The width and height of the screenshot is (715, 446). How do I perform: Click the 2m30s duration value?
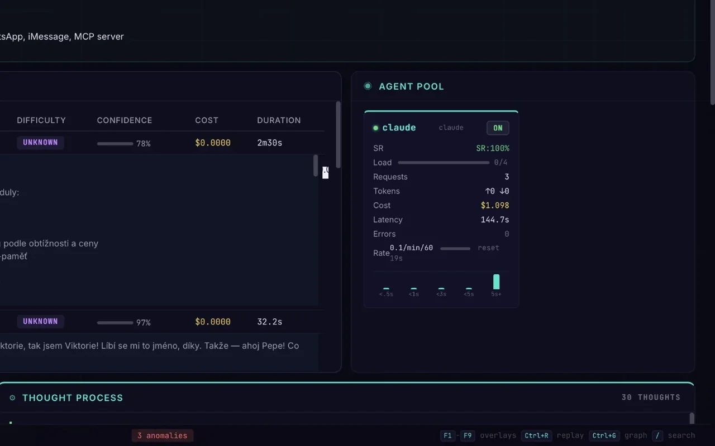(x=270, y=143)
